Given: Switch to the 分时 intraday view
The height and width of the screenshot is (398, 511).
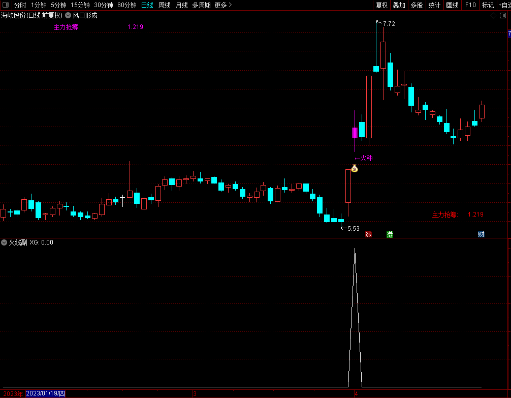Looking at the screenshot, I should [x=20, y=5].
